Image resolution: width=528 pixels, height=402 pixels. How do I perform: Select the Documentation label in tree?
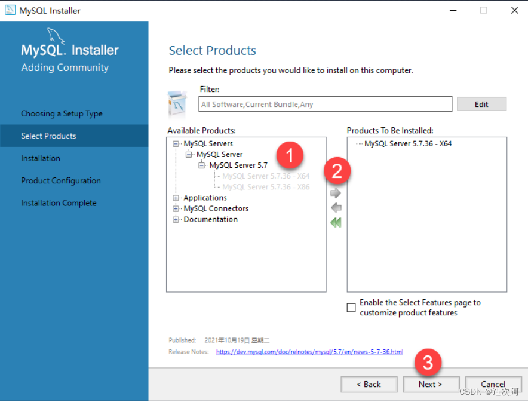210,220
